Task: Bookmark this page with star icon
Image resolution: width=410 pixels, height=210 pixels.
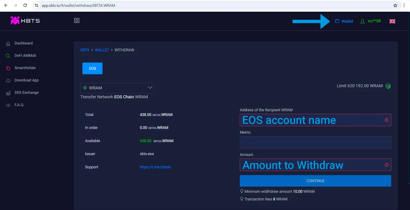Action: (395, 5)
